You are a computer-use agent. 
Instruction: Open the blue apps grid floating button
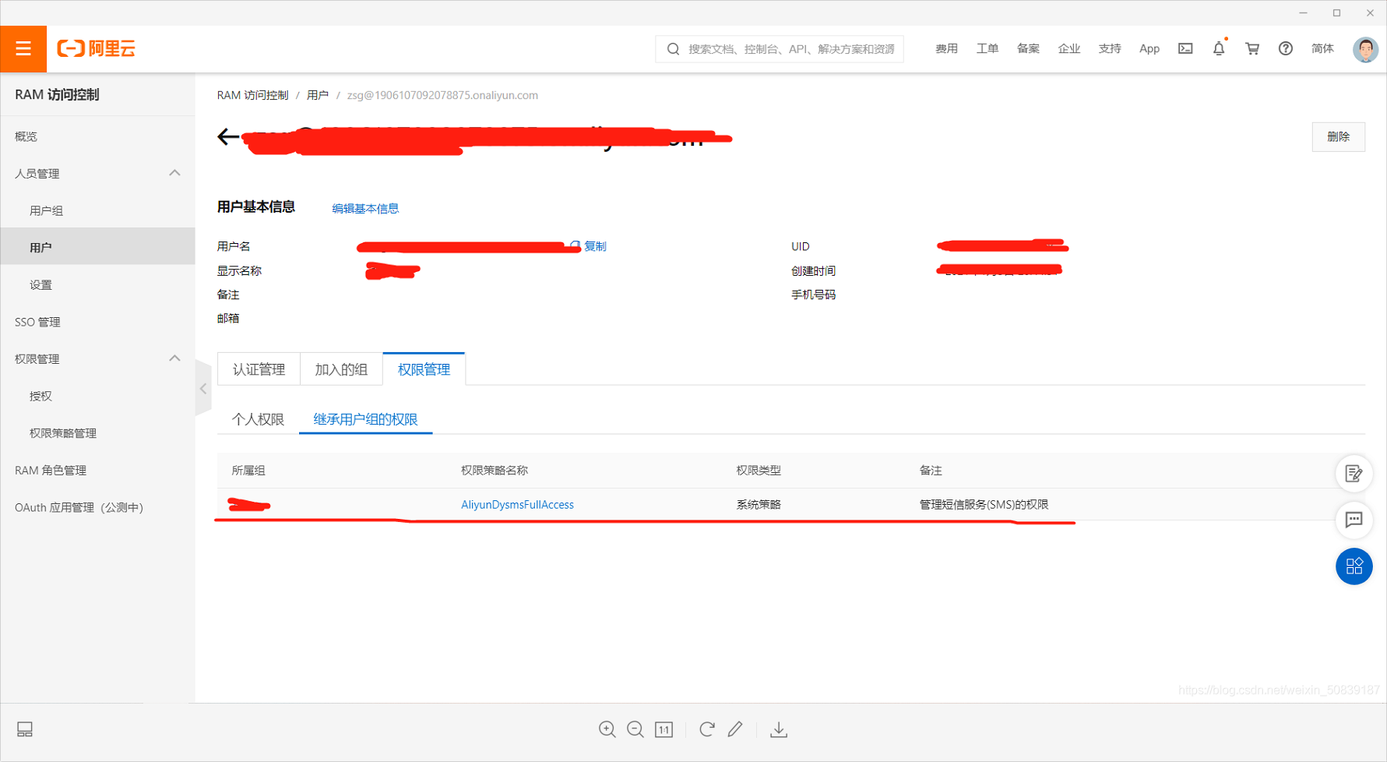[1354, 566]
